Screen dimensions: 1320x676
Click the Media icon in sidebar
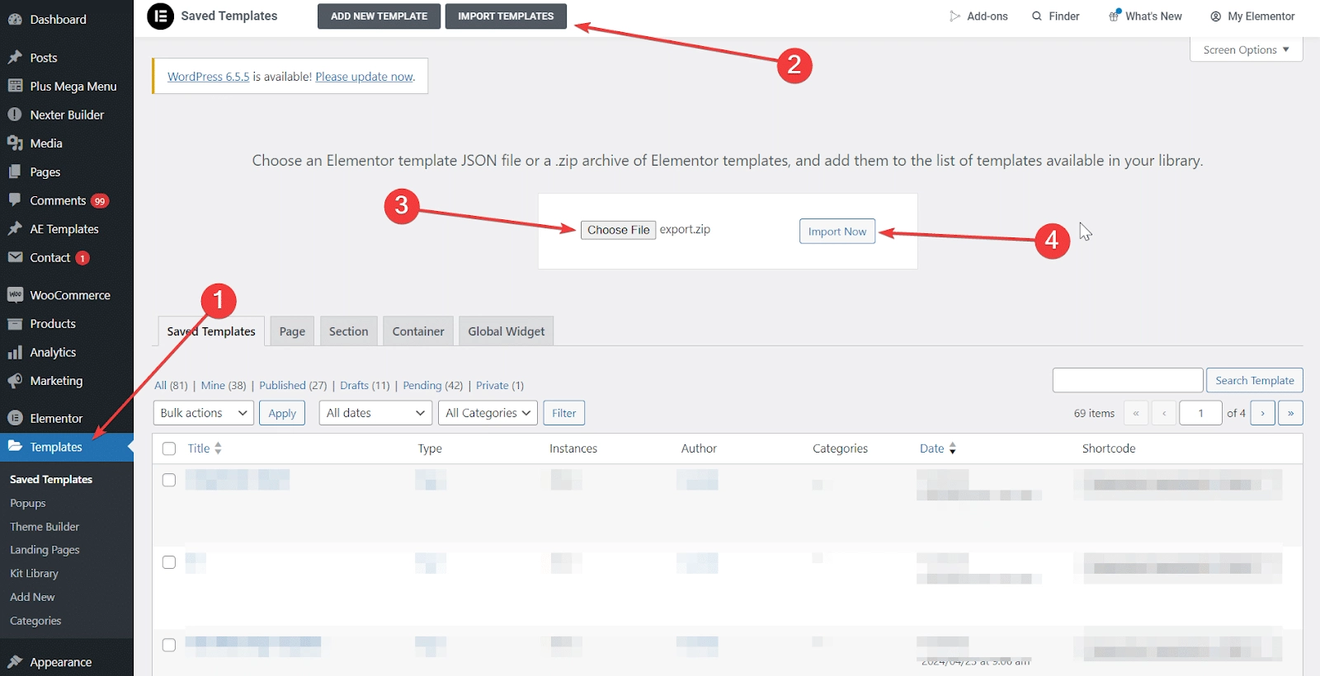tap(15, 143)
